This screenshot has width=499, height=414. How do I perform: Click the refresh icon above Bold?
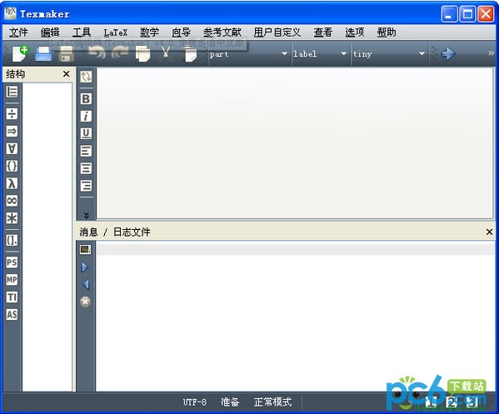click(x=86, y=77)
